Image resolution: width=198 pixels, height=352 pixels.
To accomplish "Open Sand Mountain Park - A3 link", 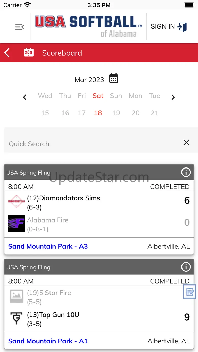I will tap(48, 246).
